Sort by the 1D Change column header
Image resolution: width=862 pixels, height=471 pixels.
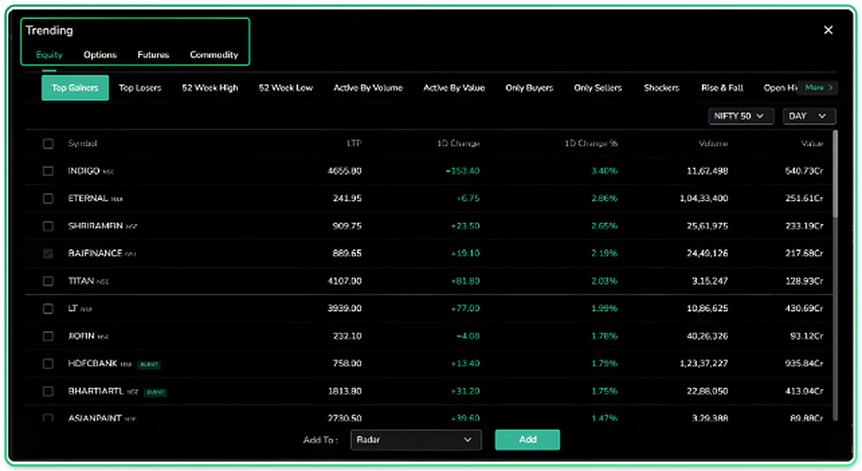pyautogui.click(x=458, y=143)
